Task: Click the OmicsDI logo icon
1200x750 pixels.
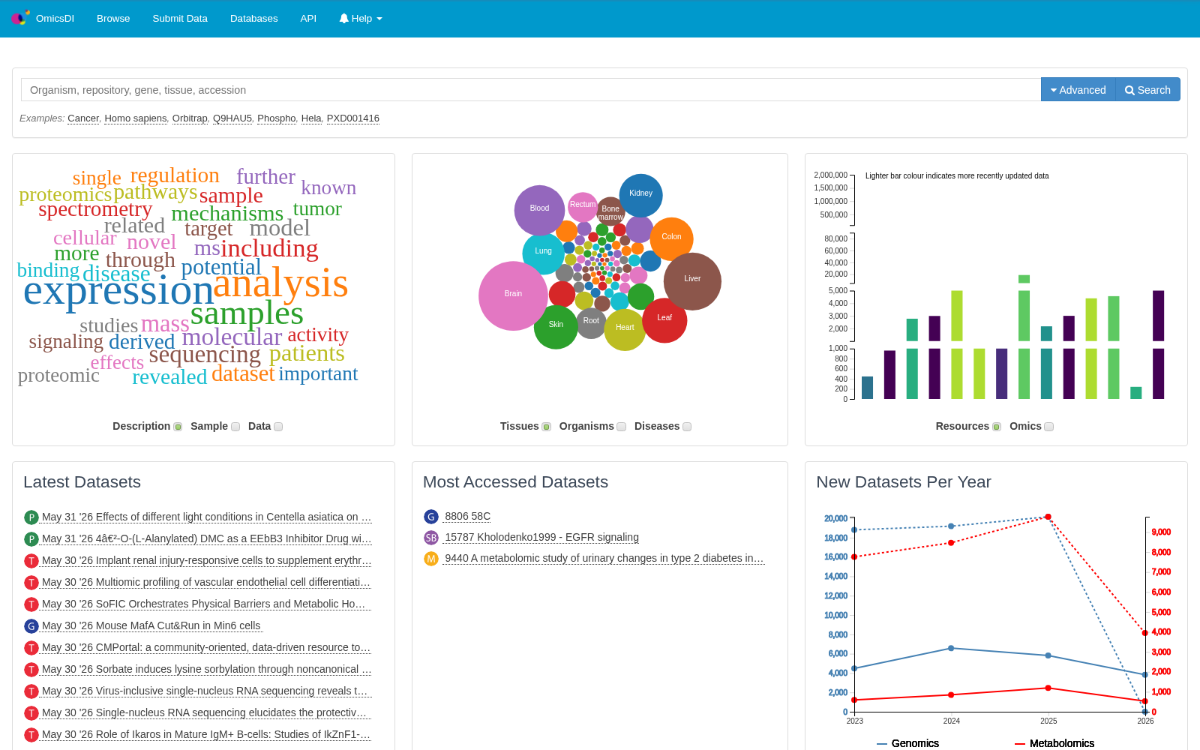Action: coord(20,17)
